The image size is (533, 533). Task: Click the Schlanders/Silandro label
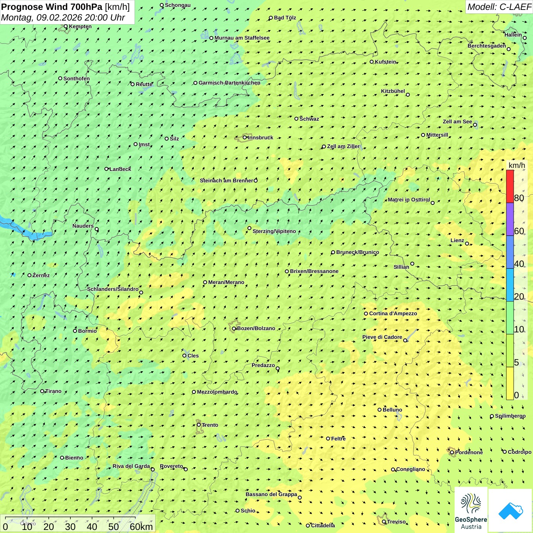coord(113,289)
